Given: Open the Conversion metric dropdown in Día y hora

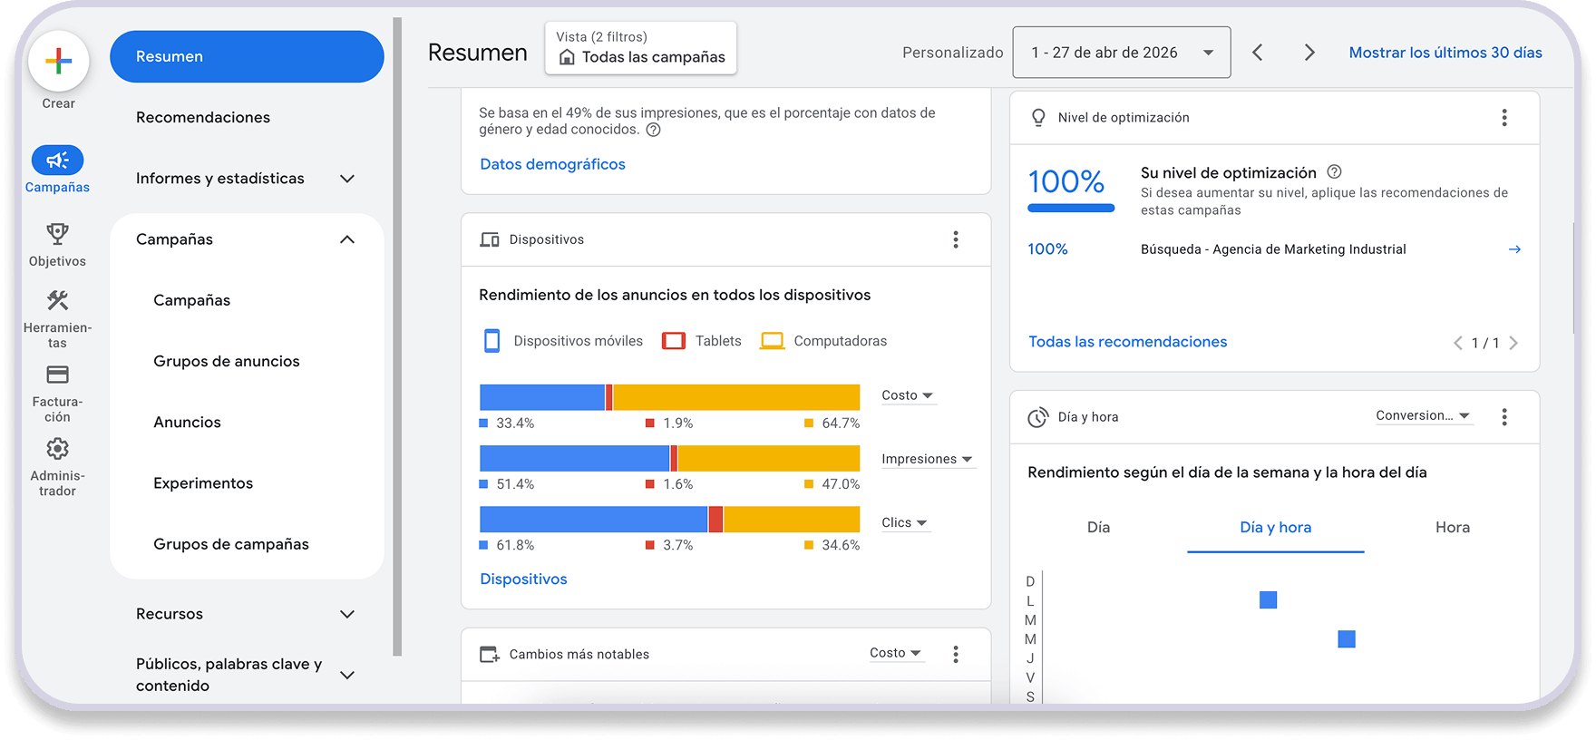Looking at the screenshot, I should pos(1423,416).
